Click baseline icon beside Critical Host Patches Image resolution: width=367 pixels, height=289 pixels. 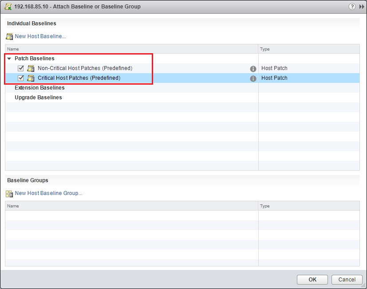pos(31,78)
